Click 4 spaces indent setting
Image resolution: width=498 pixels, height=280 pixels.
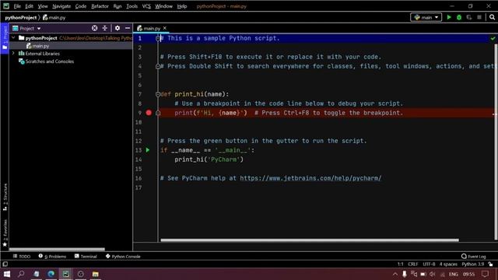(448, 264)
